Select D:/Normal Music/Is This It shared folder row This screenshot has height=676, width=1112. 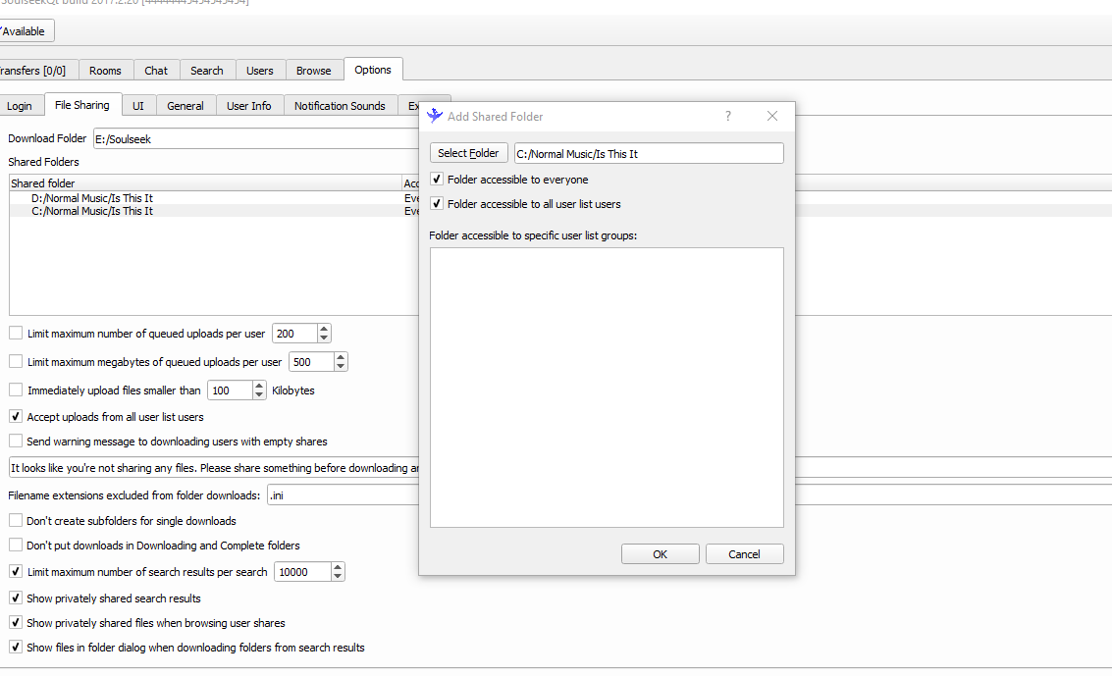[206, 198]
